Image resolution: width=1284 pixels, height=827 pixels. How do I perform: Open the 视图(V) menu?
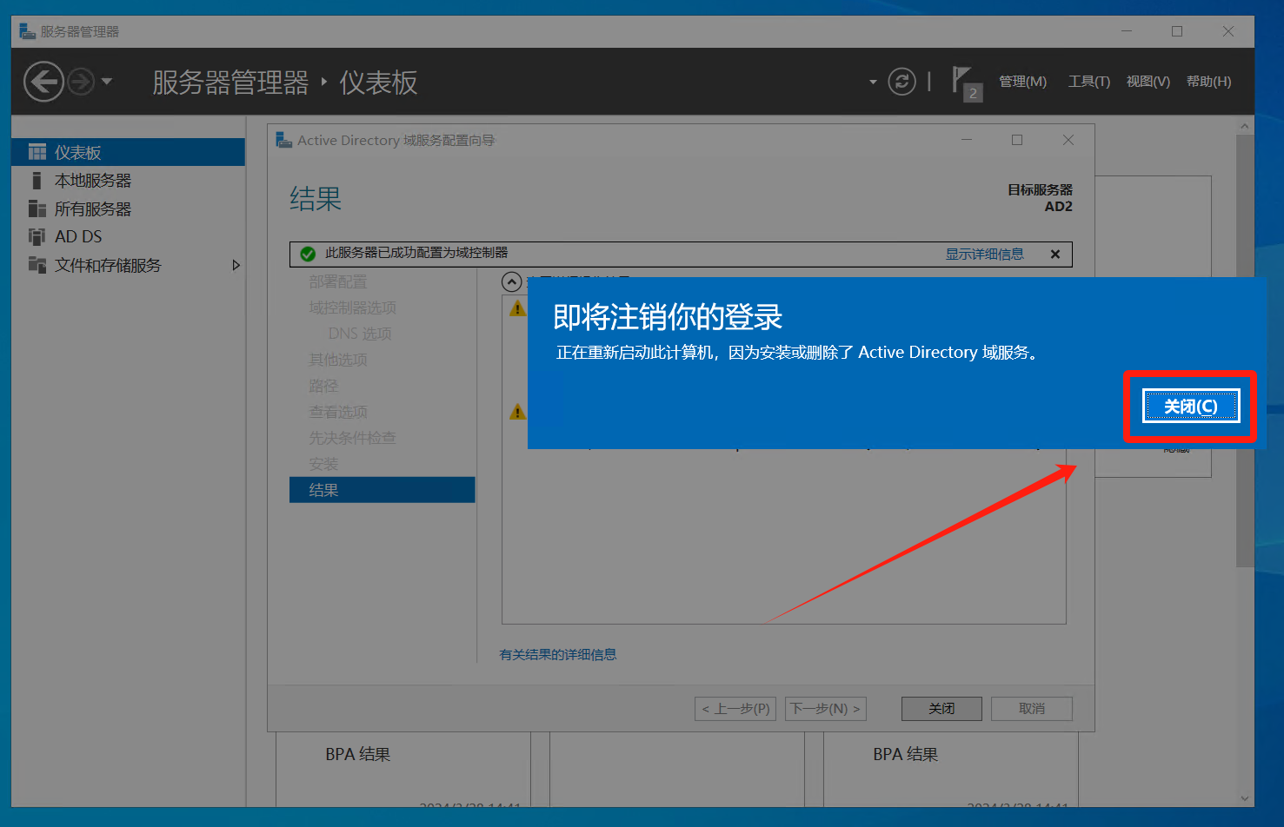(x=1148, y=82)
